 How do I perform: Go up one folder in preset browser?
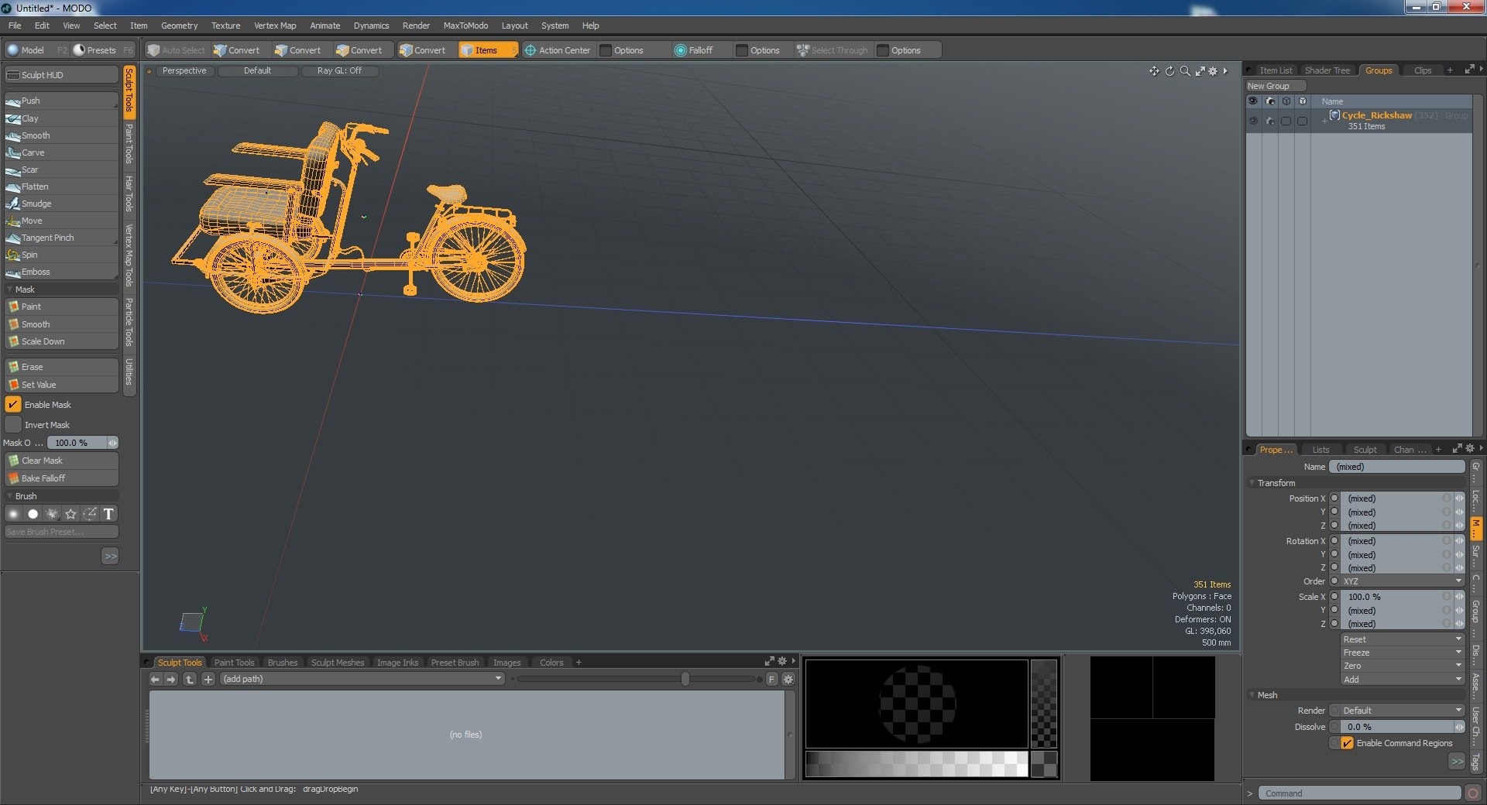pyautogui.click(x=190, y=679)
